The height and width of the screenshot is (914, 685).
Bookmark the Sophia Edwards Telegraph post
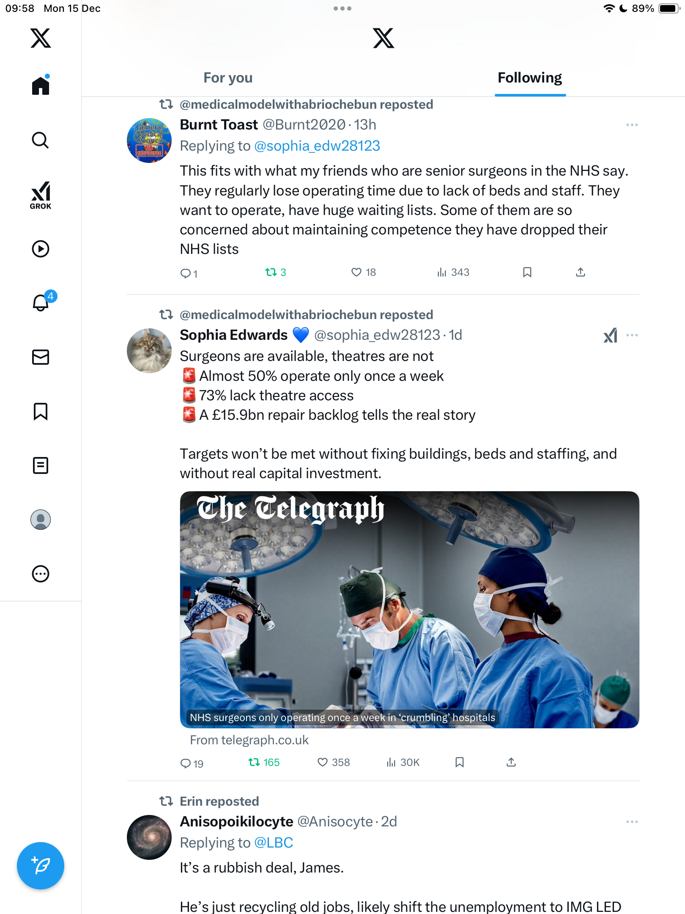(460, 762)
